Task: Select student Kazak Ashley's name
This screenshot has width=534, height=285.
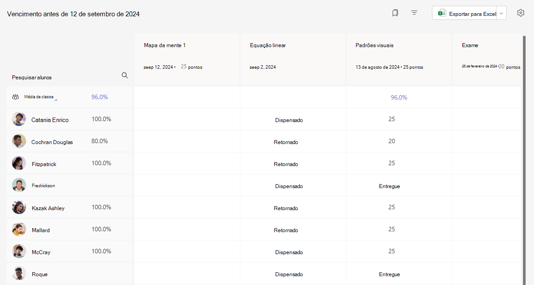Action: (x=48, y=208)
